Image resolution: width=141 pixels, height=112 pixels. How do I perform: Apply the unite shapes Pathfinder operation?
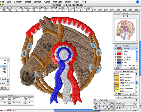pos(96,104)
